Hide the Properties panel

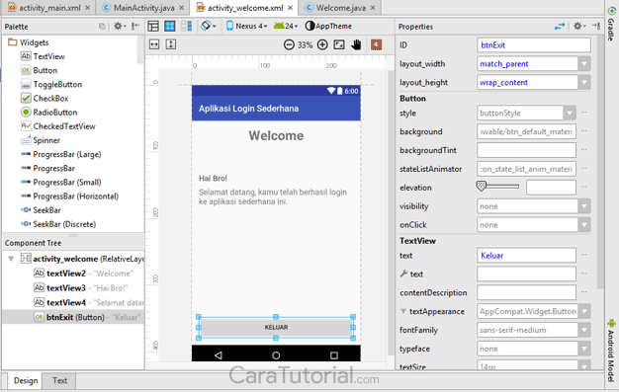(595, 27)
